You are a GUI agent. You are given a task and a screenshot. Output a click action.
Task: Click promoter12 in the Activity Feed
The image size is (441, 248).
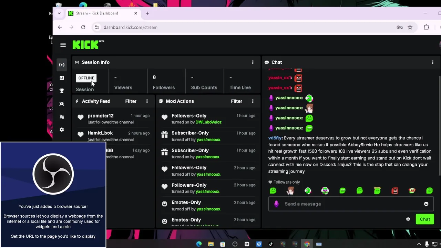[x=100, y=116]
